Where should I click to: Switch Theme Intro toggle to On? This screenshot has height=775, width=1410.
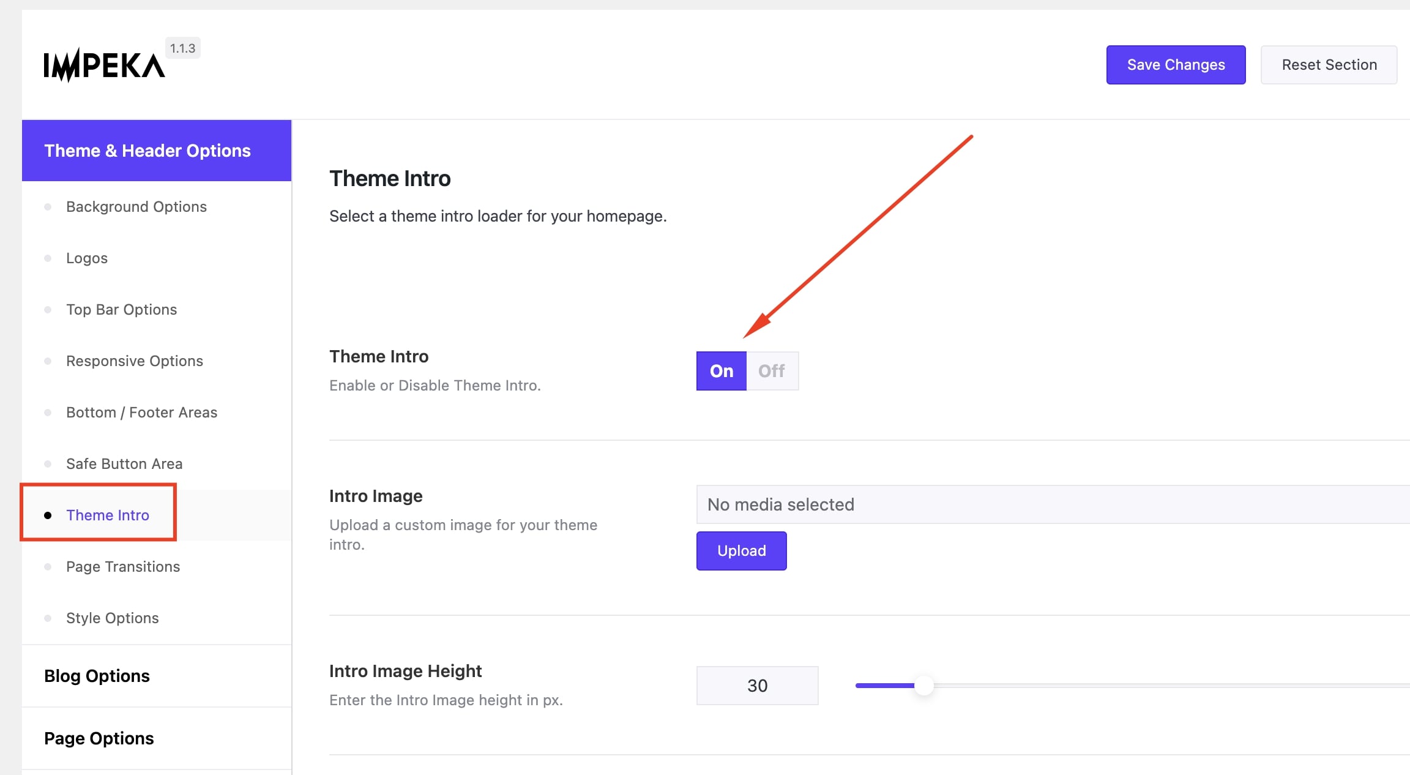[x=722, y=371]
